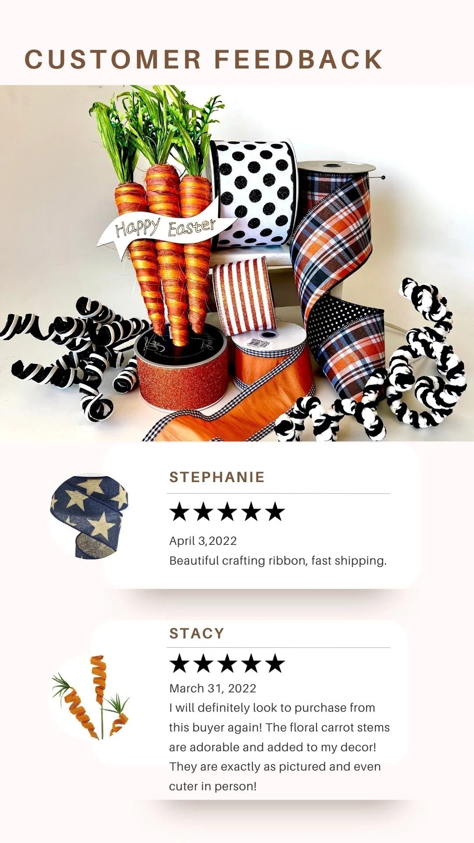The height and width of the screenshot is (843, 474).
Task: Click the first star in Stephanie's rating
Action: coord(179,512)
